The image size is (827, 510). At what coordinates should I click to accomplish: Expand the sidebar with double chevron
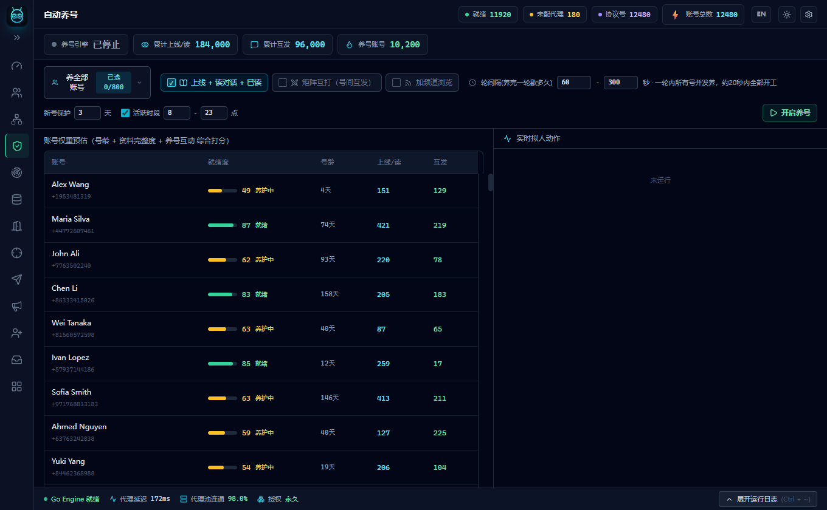click(x=17, y=38)
